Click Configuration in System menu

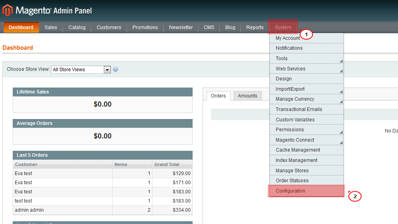pos(306,191)
